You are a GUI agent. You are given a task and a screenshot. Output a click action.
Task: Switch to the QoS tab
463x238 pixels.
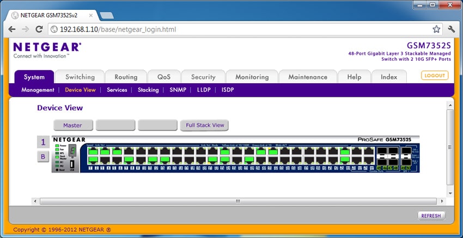(x=164, y=77)
